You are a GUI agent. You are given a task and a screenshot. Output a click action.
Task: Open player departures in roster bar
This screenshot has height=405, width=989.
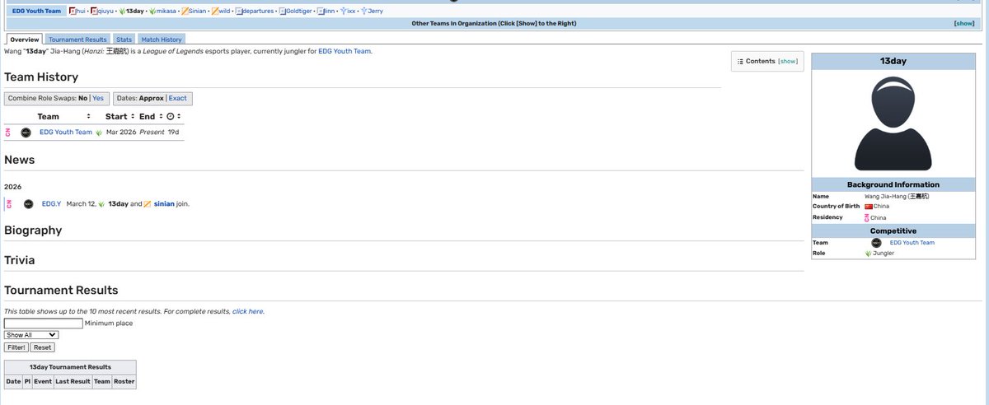(258, 11)
